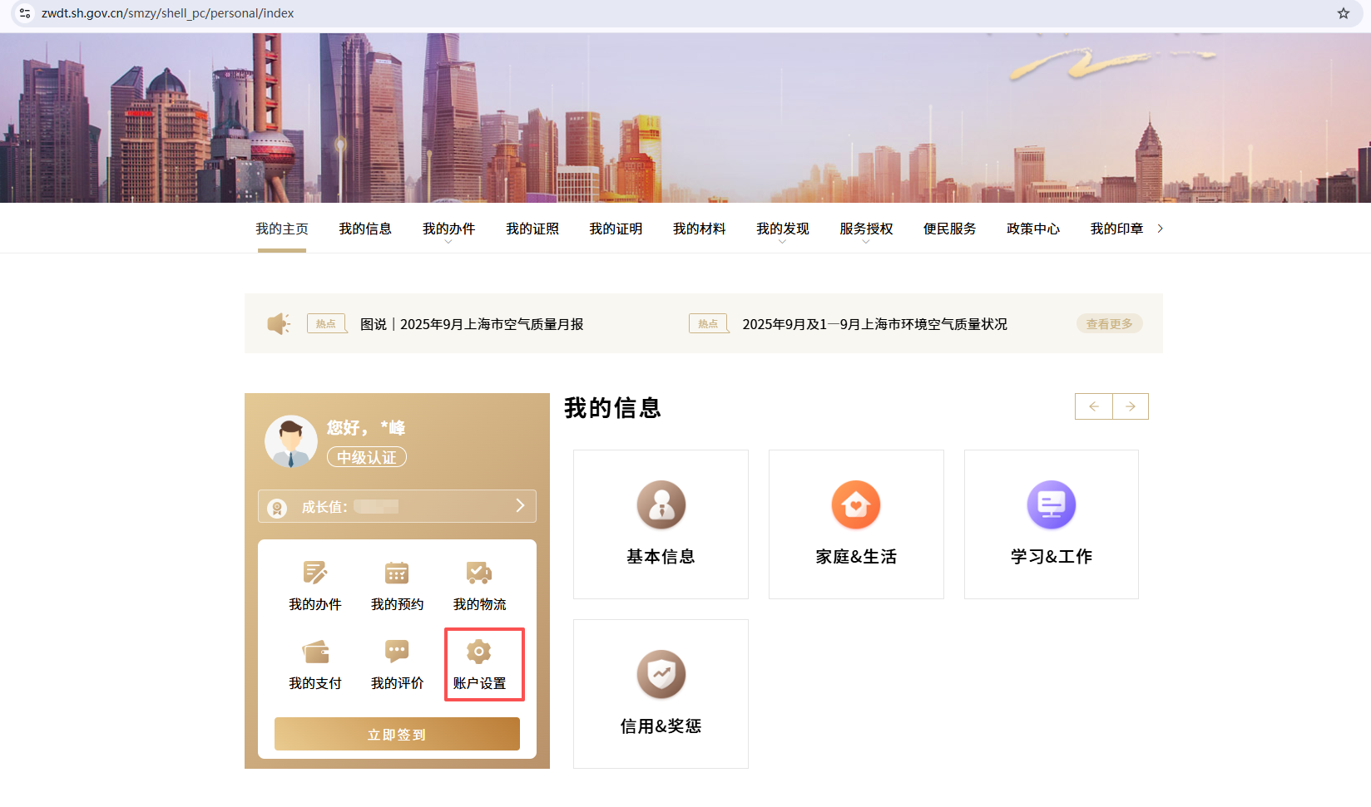
Task: Open 账户设置 gear icon
Action: pyautogui.click(x=479, y=652)
